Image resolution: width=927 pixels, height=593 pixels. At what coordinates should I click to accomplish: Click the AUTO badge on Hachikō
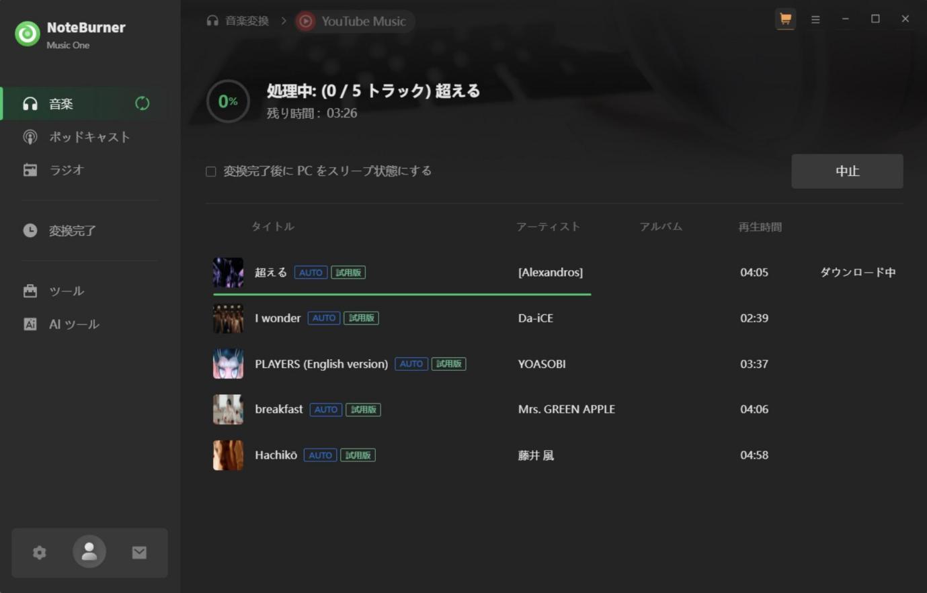(x=321, y=455)
